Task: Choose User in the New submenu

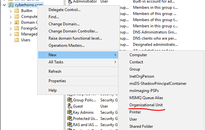Action: pyautogui.click(x=134, y=119)
